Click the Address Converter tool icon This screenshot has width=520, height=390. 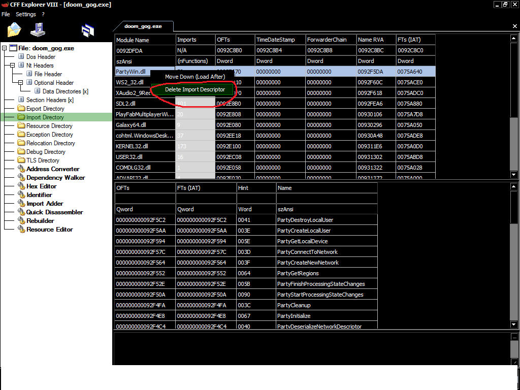21,169
